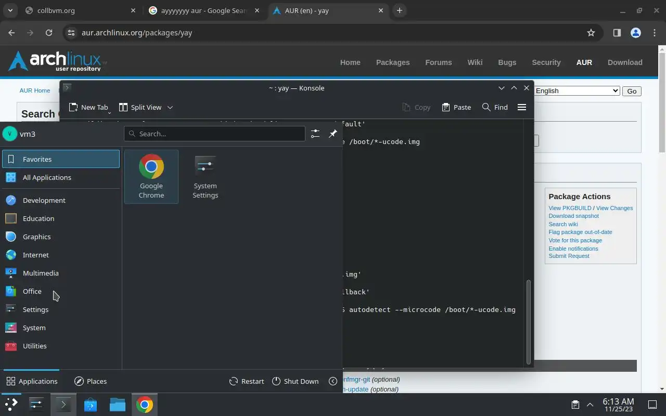Open the Settings category in launcher
Screen dimensions: 666x416
coord(61,309)
